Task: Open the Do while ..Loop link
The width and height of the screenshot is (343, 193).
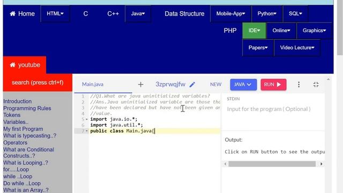Action: [x=22, y=183]
